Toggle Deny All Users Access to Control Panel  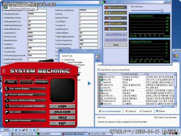click(x=98, y=70)
